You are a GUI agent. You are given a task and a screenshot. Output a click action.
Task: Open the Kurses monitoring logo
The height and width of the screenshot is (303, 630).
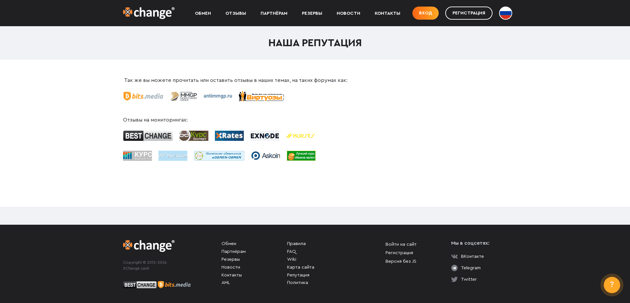click(300, 136)
